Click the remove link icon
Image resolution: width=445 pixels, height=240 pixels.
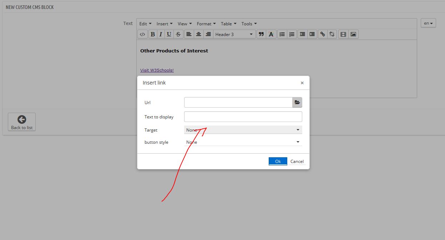tap(332, 34)
